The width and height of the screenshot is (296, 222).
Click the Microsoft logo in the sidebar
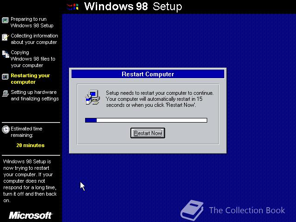(x=31, y=216)
